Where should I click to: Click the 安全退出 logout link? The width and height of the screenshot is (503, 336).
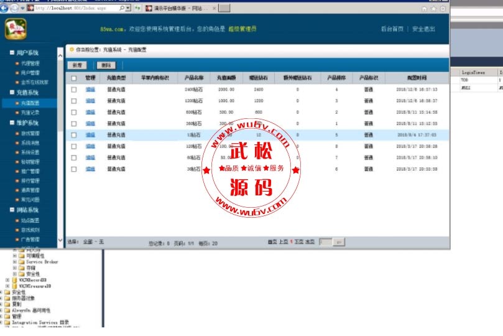(423, 29)
